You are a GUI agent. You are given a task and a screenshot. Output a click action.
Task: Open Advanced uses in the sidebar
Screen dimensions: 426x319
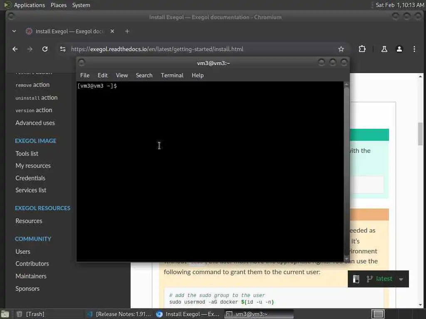coord(35,123)
